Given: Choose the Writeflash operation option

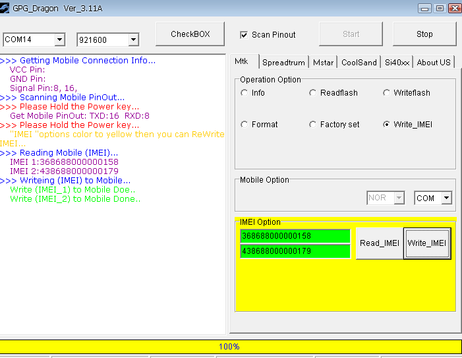Looking at the screenshot, I should point(387,93).
